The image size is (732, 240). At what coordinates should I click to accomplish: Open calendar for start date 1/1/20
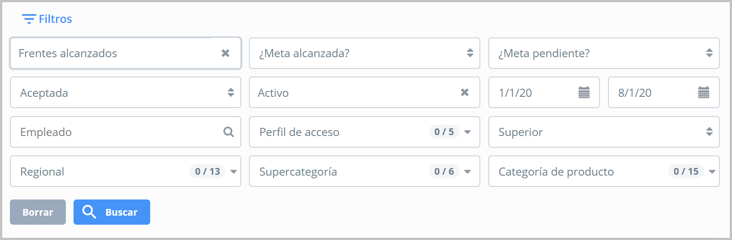(x=584, y=93)
